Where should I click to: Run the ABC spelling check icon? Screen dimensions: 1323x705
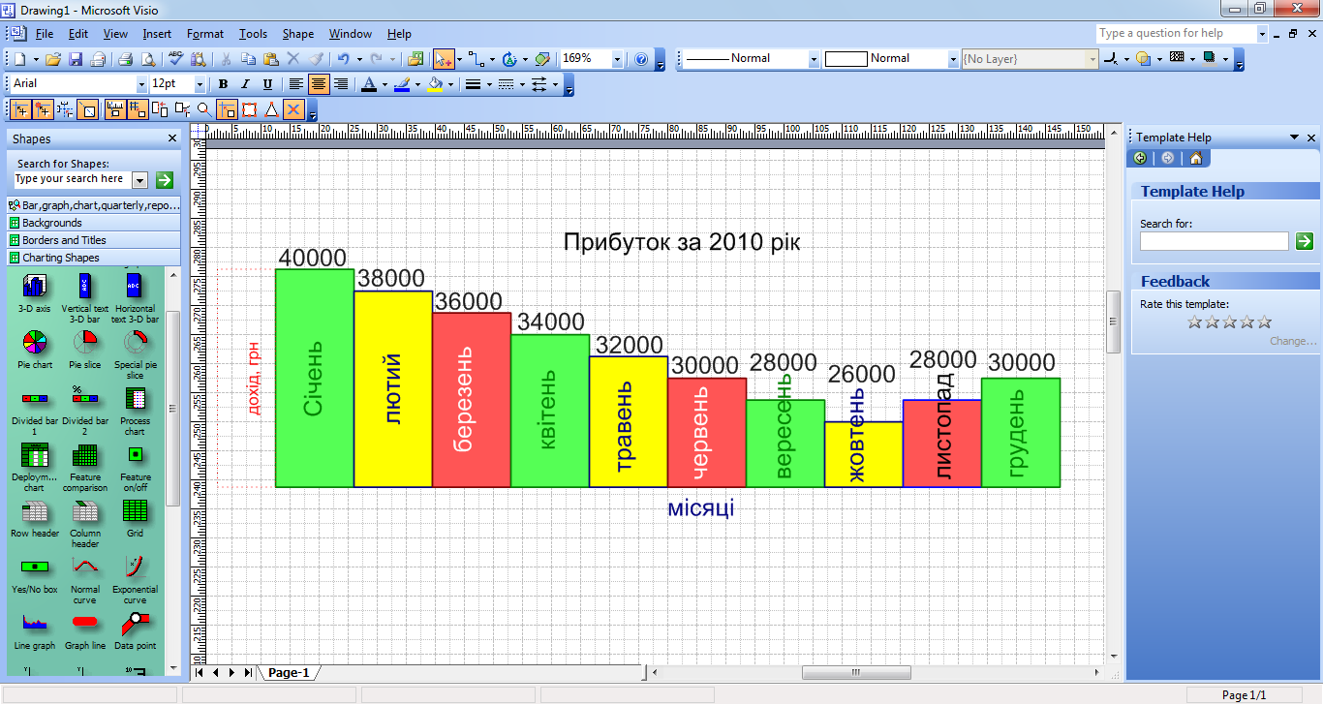point(175,59)
